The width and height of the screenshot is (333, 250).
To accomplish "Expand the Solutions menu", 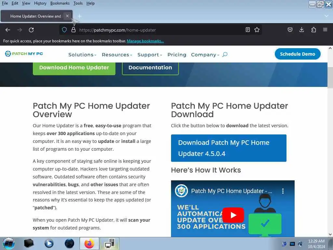I will (x=82, y=55).
